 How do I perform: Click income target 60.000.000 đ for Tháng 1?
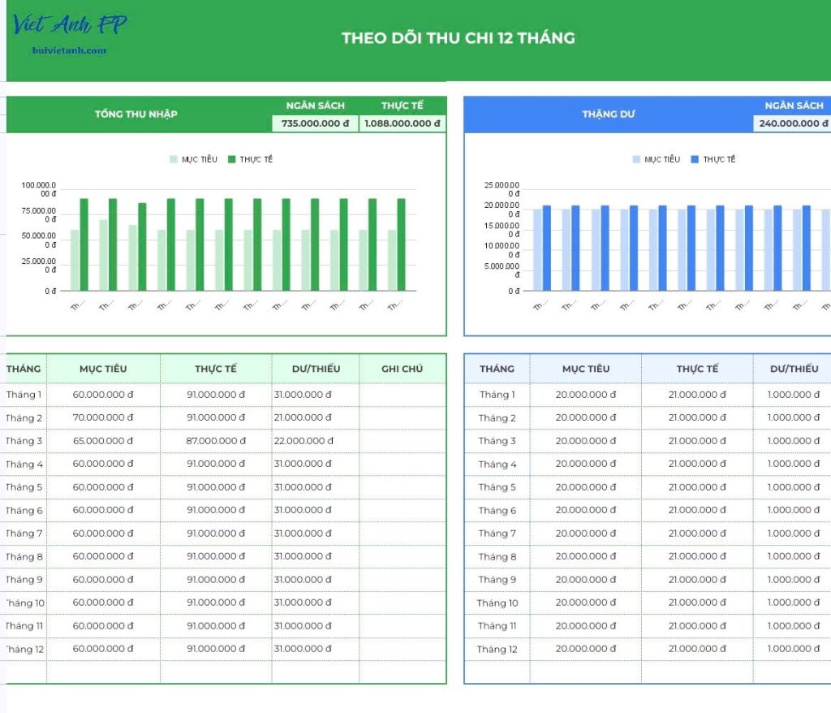(x=103, y=395)
